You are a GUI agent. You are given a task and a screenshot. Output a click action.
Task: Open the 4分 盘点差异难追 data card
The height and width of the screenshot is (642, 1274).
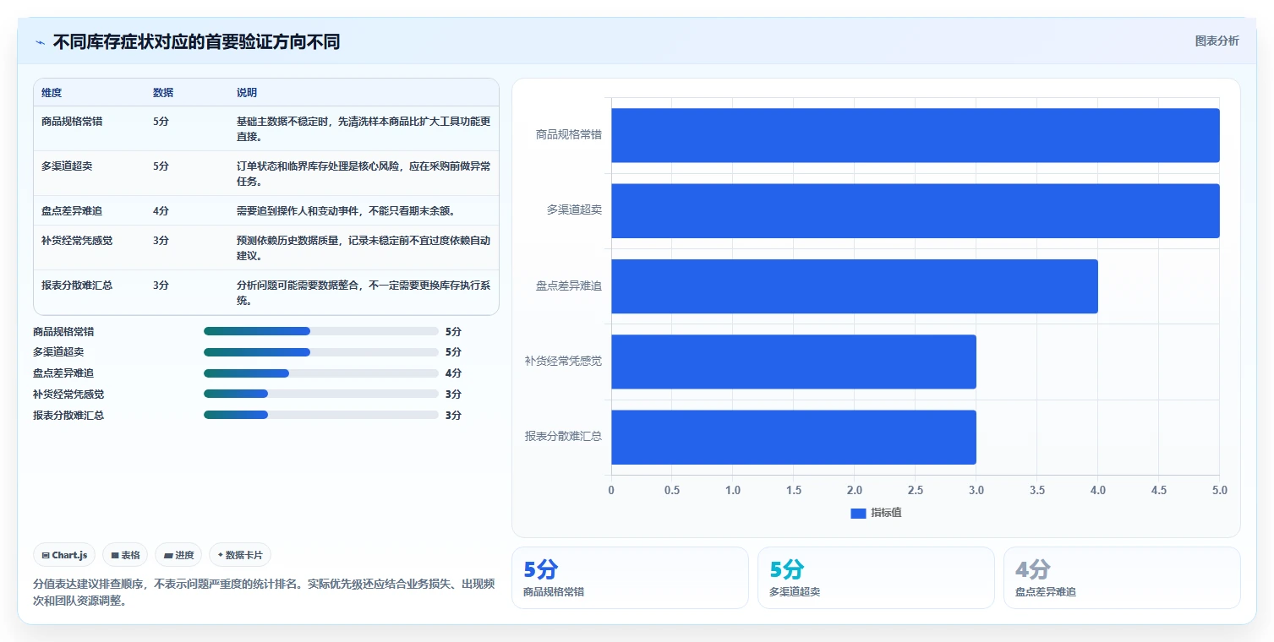(1122, 578)
